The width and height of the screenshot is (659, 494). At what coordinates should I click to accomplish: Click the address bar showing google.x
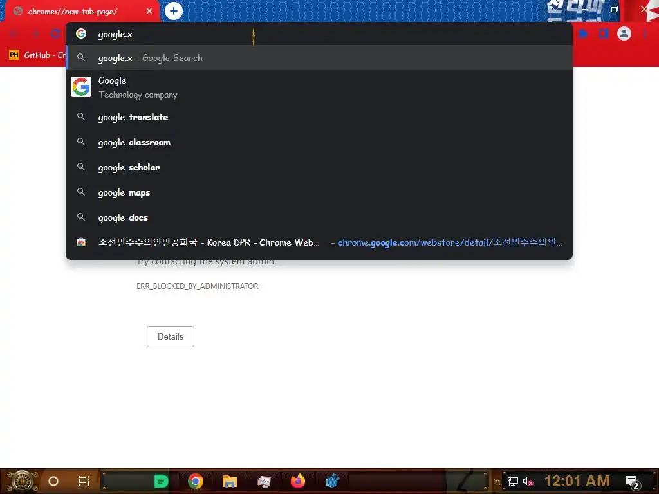click(x=319, y=34)
